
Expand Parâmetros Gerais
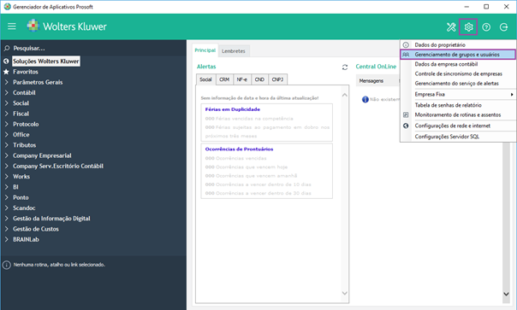click(6, 82)
